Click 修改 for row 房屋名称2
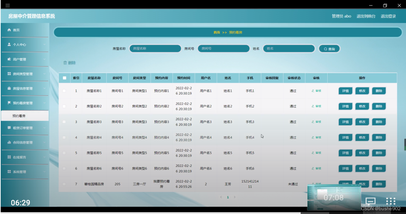The height and width of the screenshot is (214, 406). tap(362, 106)
